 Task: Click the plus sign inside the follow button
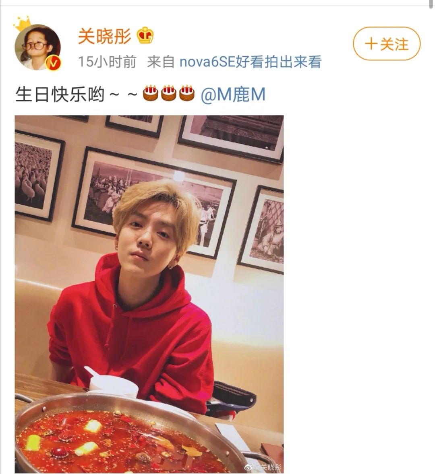click(x=371, y=44)
